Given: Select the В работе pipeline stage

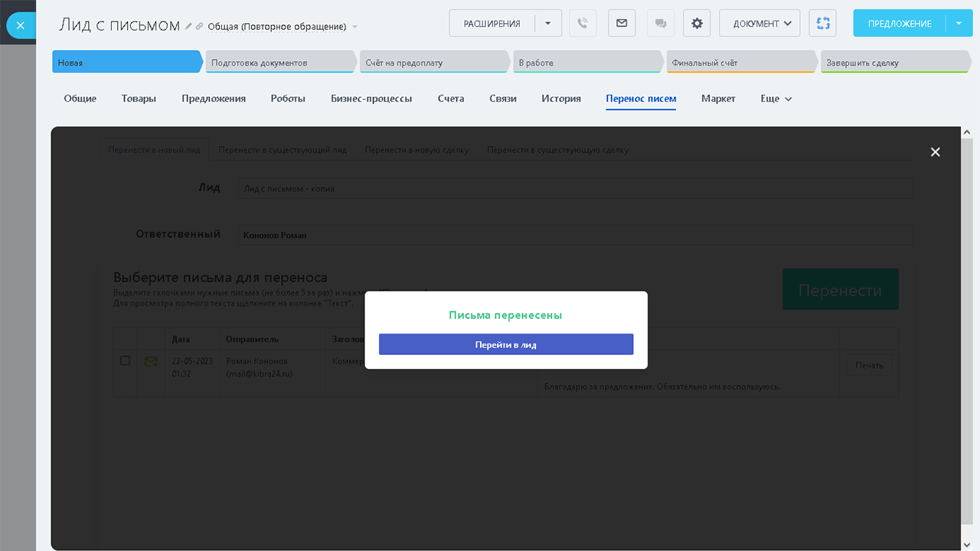Looking at the screenshot, I should [x=586, y=63].
